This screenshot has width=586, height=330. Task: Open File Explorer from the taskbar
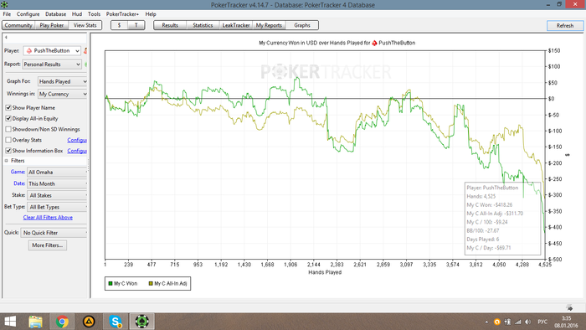click(x=36, y=322)
